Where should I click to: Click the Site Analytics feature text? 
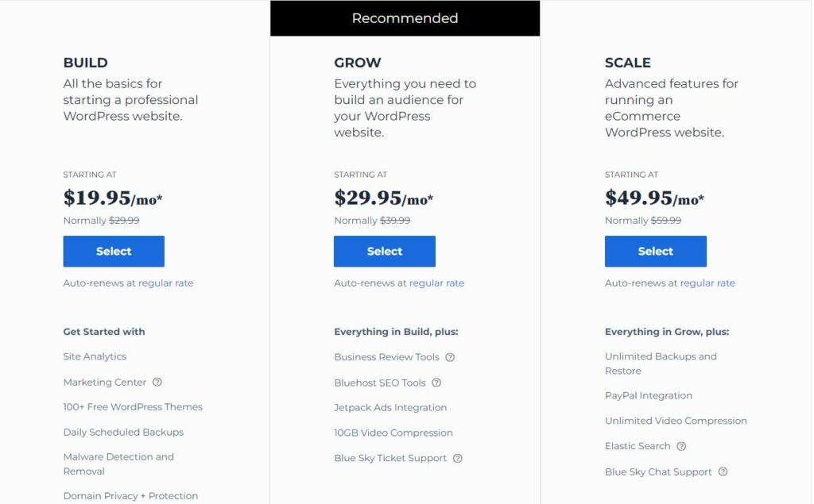pos(95,356)
